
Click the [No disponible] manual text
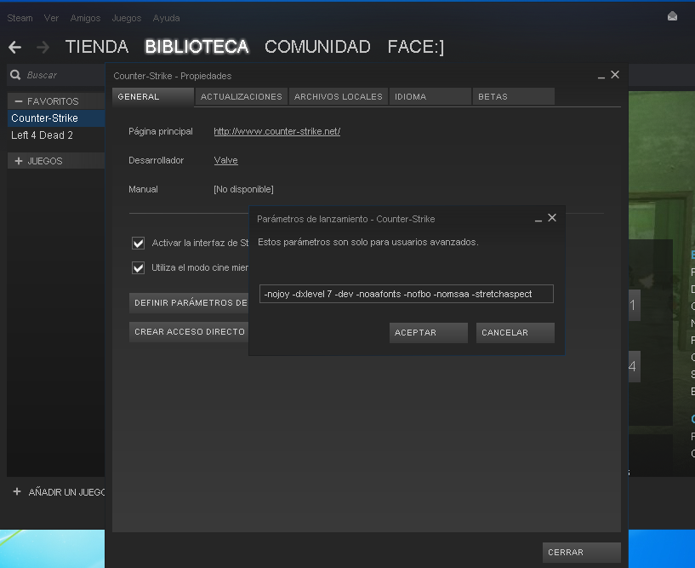[243, 190]
